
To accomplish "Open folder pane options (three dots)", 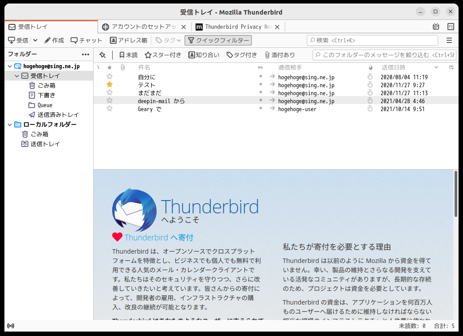I will click(86, 54).
